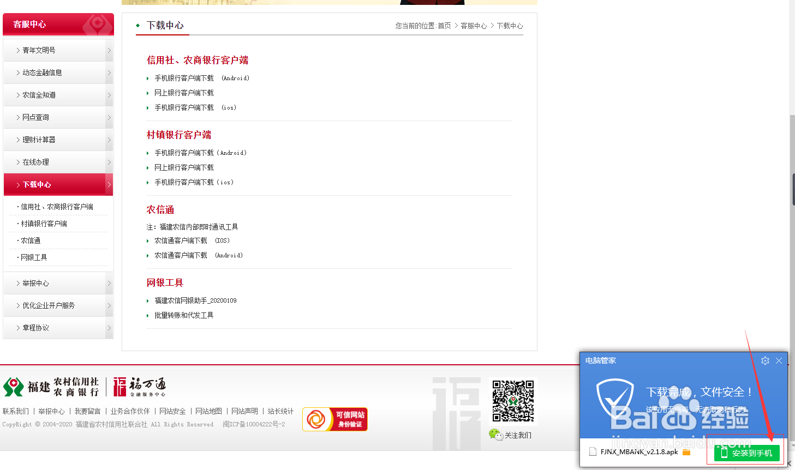The width and height of the screenshot is (795, 470).
Task: Click the 福万通 logo in footer
Action: click(139, 387)
